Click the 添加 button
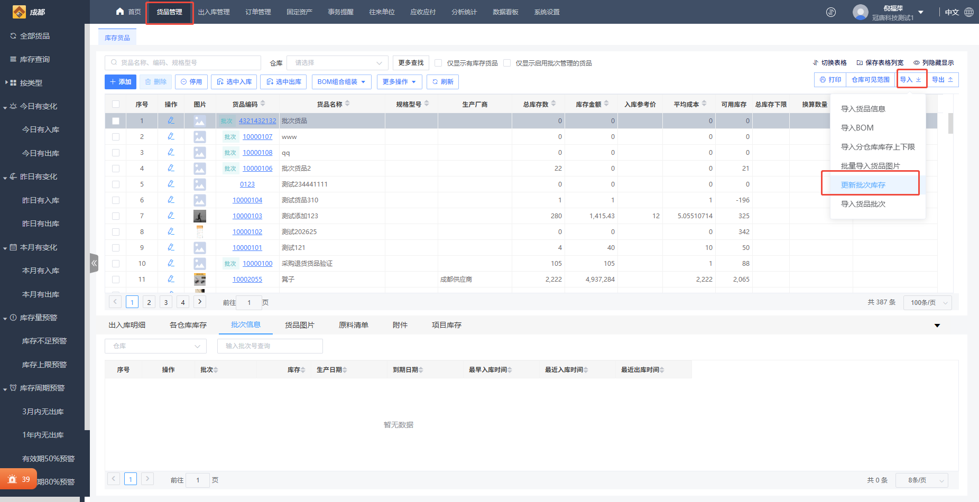 pyautogui.click(x=121, y=82)
